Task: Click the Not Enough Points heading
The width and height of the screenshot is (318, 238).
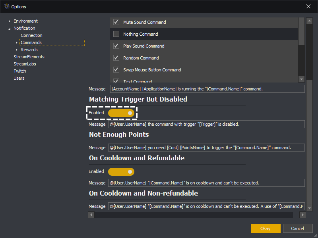Action: (x=119, y=134)
